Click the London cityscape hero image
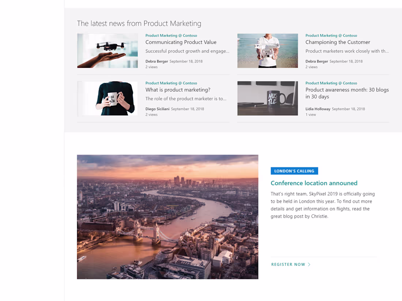The width and height of the screenshot is (402, 301). pyautogui.click(x=167, y=216)
